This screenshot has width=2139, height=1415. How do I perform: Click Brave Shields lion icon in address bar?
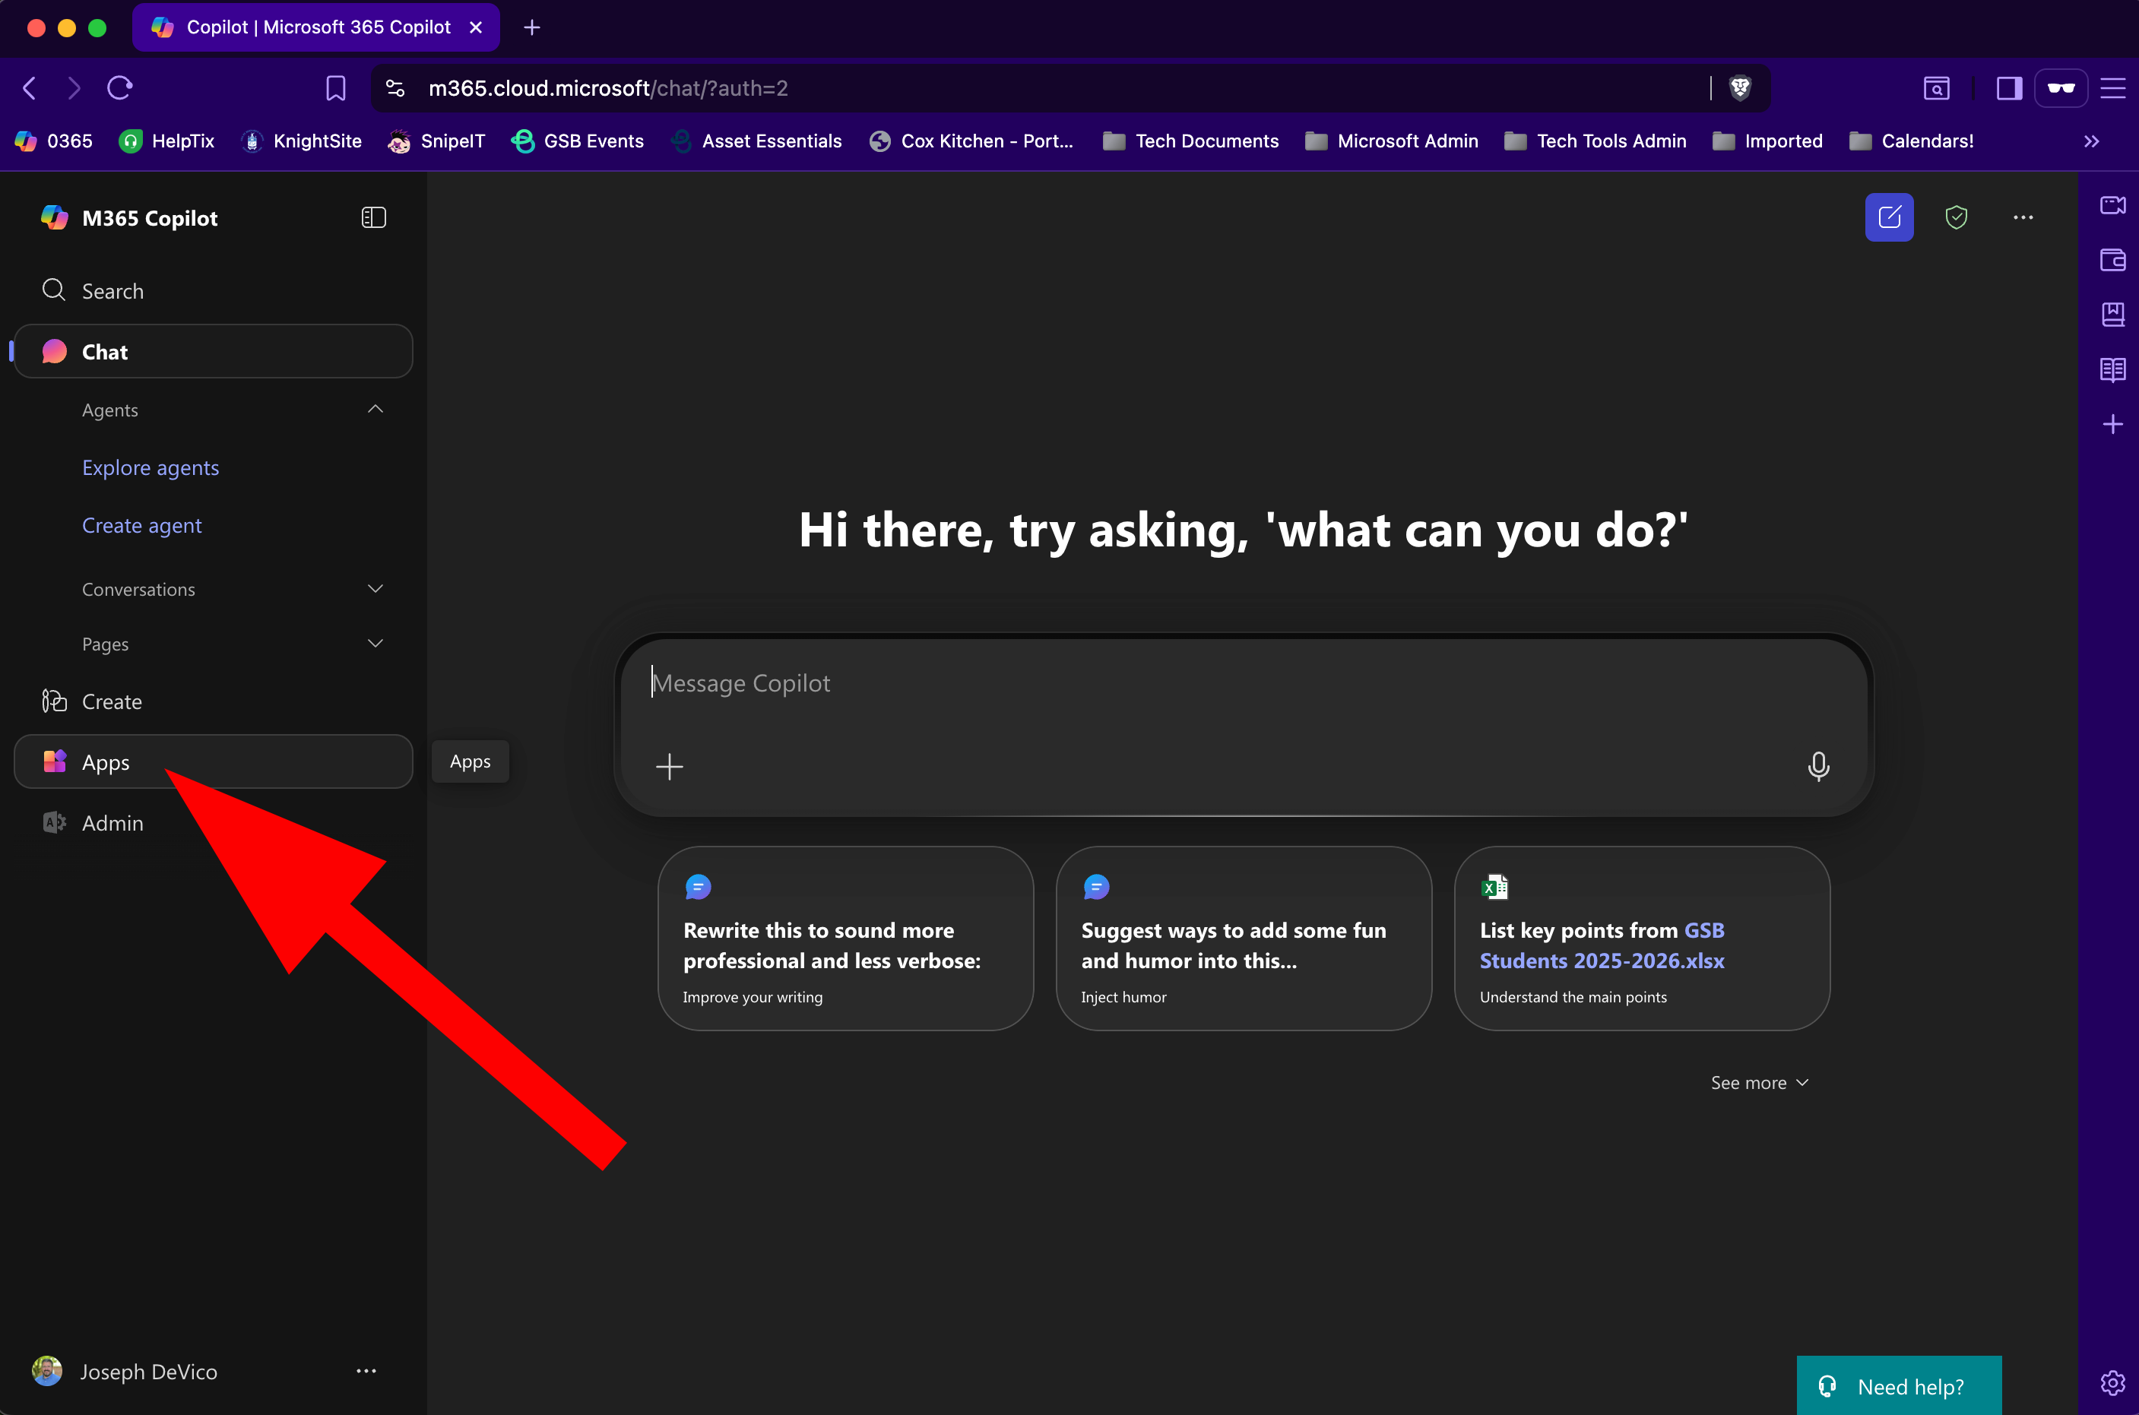tap(1740, 87)
